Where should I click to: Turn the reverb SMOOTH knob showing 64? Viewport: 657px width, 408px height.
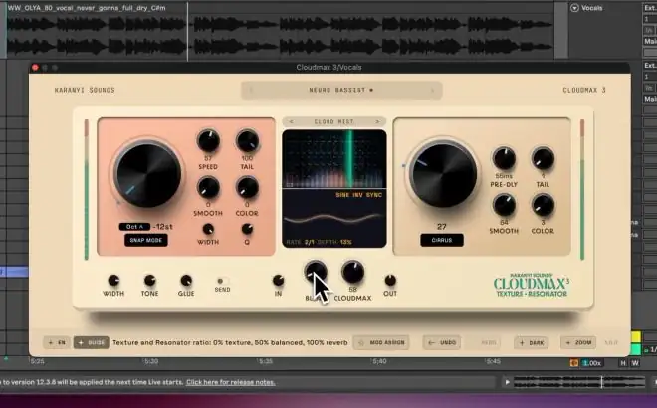[504, 205]
